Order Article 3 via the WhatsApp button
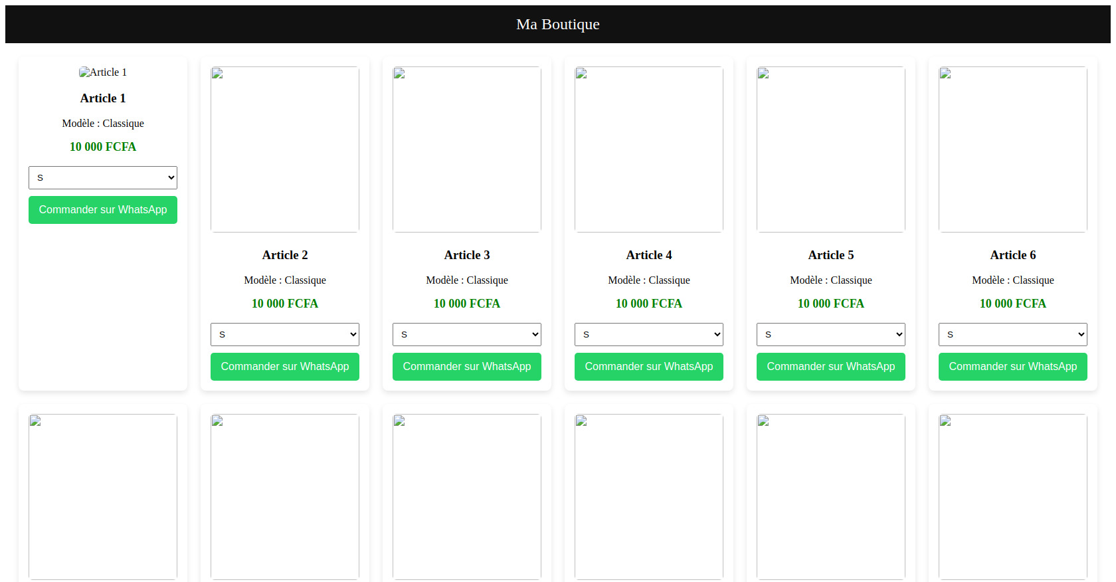This screenshot has height=582, width=1116. [x=466, y=367]
